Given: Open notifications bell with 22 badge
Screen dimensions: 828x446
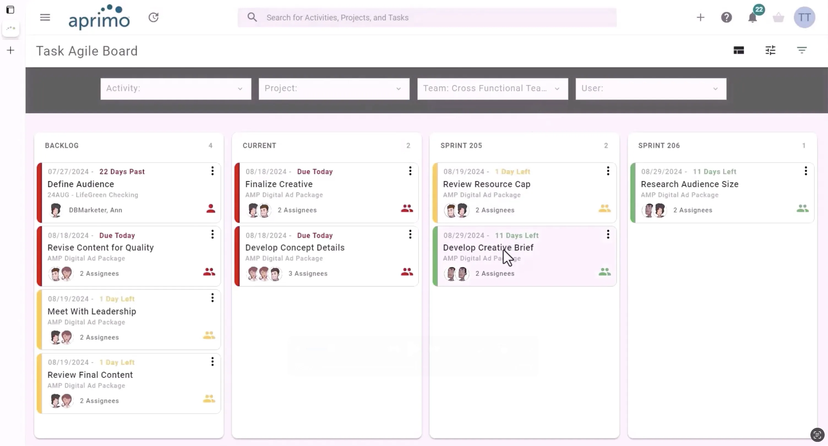Looking at the screenshot, I should pyautogui.click(x=753, y=17).
